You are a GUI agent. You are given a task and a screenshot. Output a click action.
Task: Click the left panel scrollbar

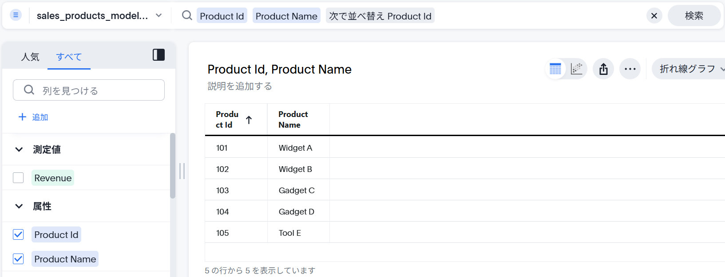[x=173, y=166]
